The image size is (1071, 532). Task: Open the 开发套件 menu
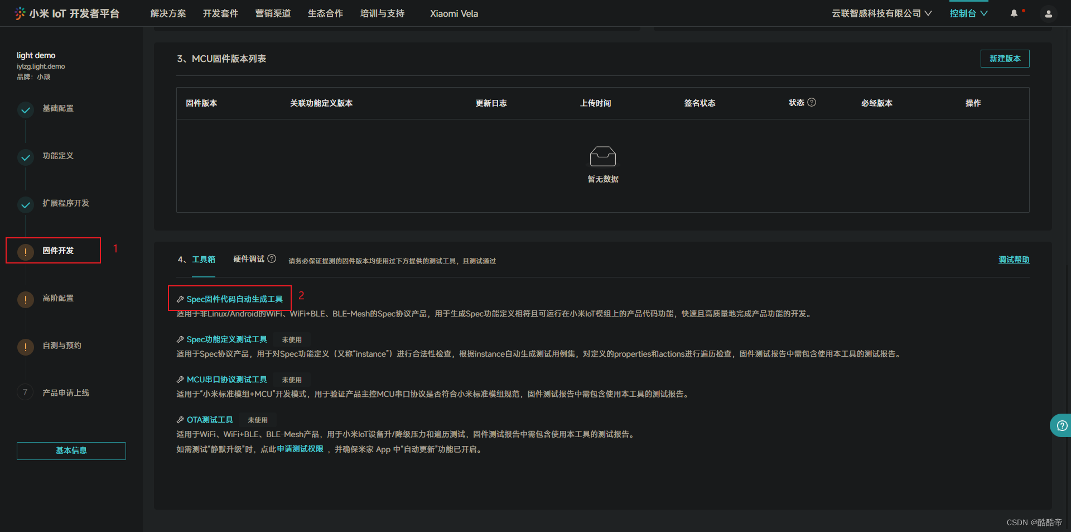221,13
